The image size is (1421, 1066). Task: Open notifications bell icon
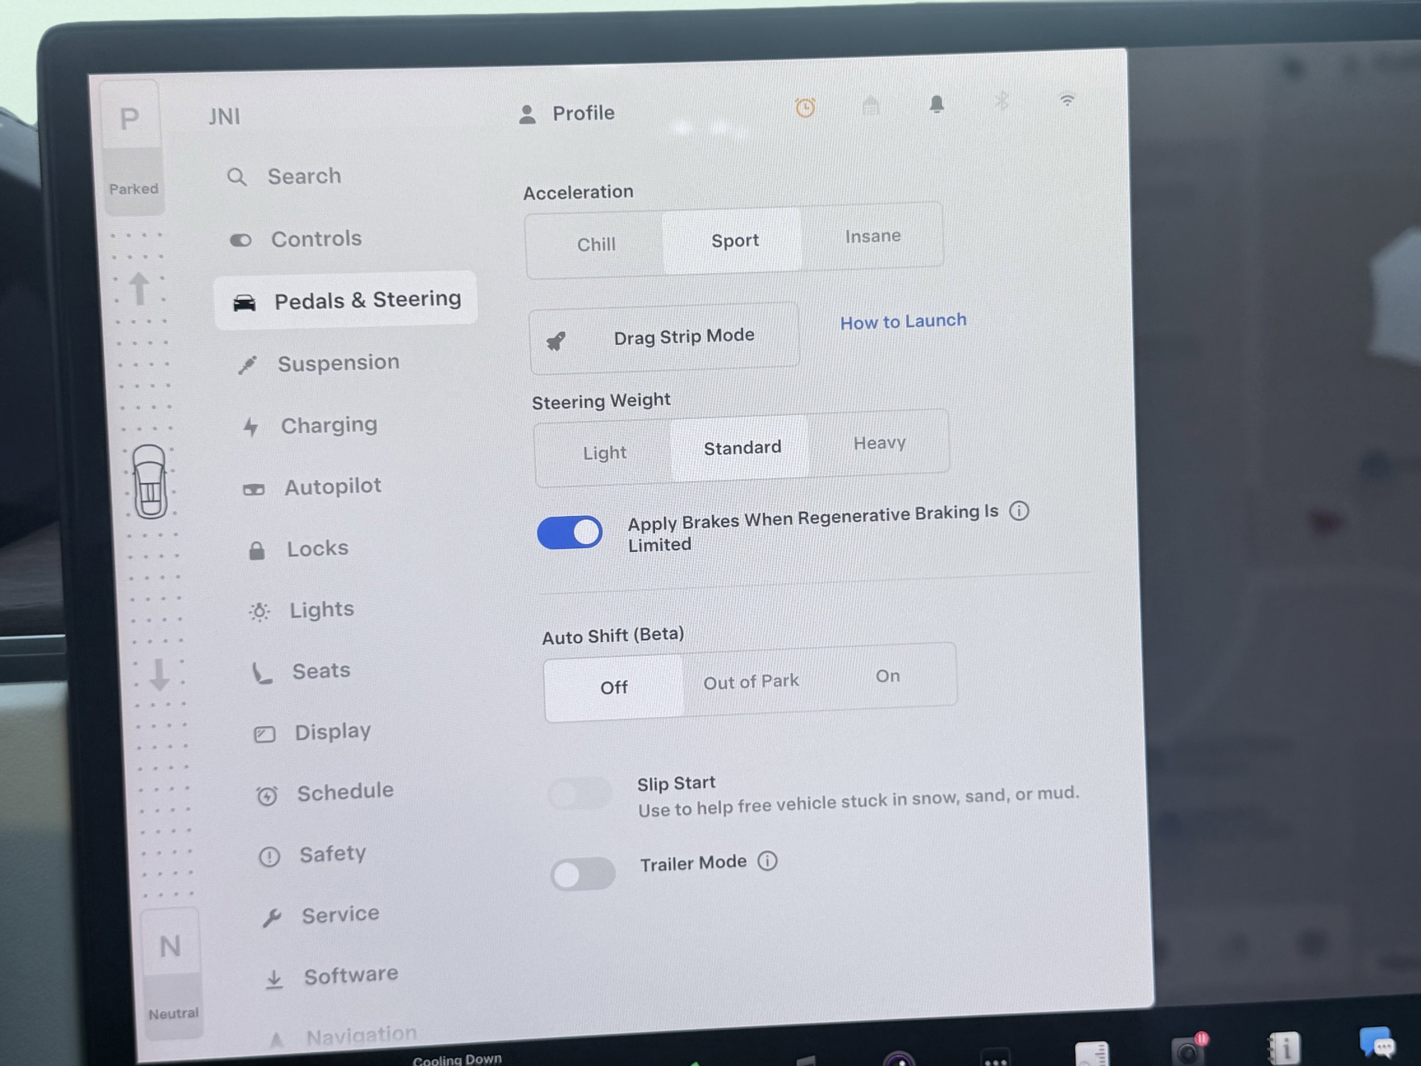(x=936, y=104)
